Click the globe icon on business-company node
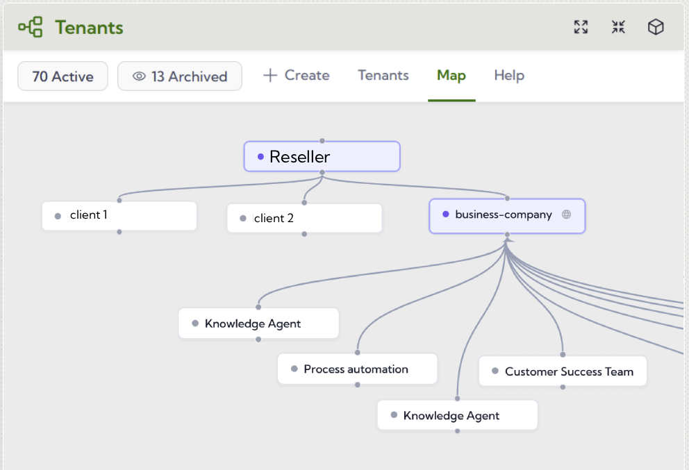This screenshot has width=689, height=470. pyautogui.click(x=566, y=215)
